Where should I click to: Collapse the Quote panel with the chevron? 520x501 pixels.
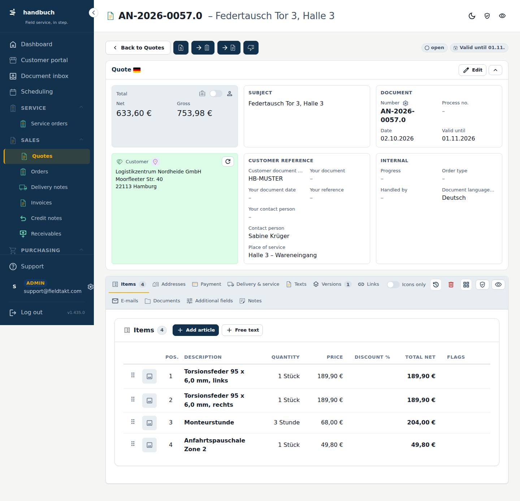tap(495, 70)
